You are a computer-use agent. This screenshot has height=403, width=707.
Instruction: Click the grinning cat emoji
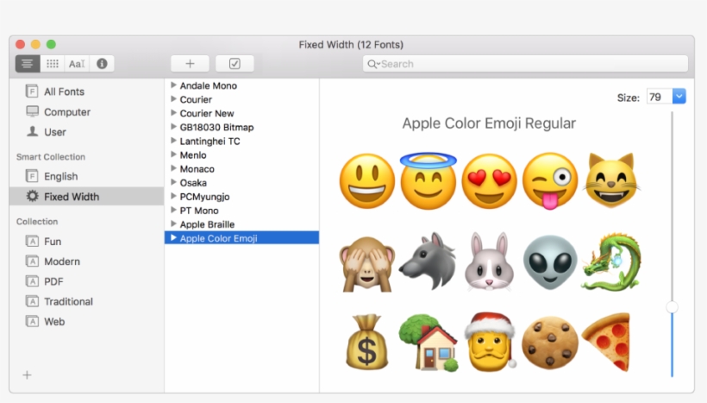pos(611,179)
